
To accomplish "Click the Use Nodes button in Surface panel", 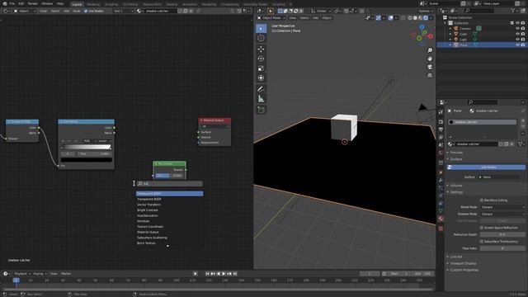I will [486, 167].
